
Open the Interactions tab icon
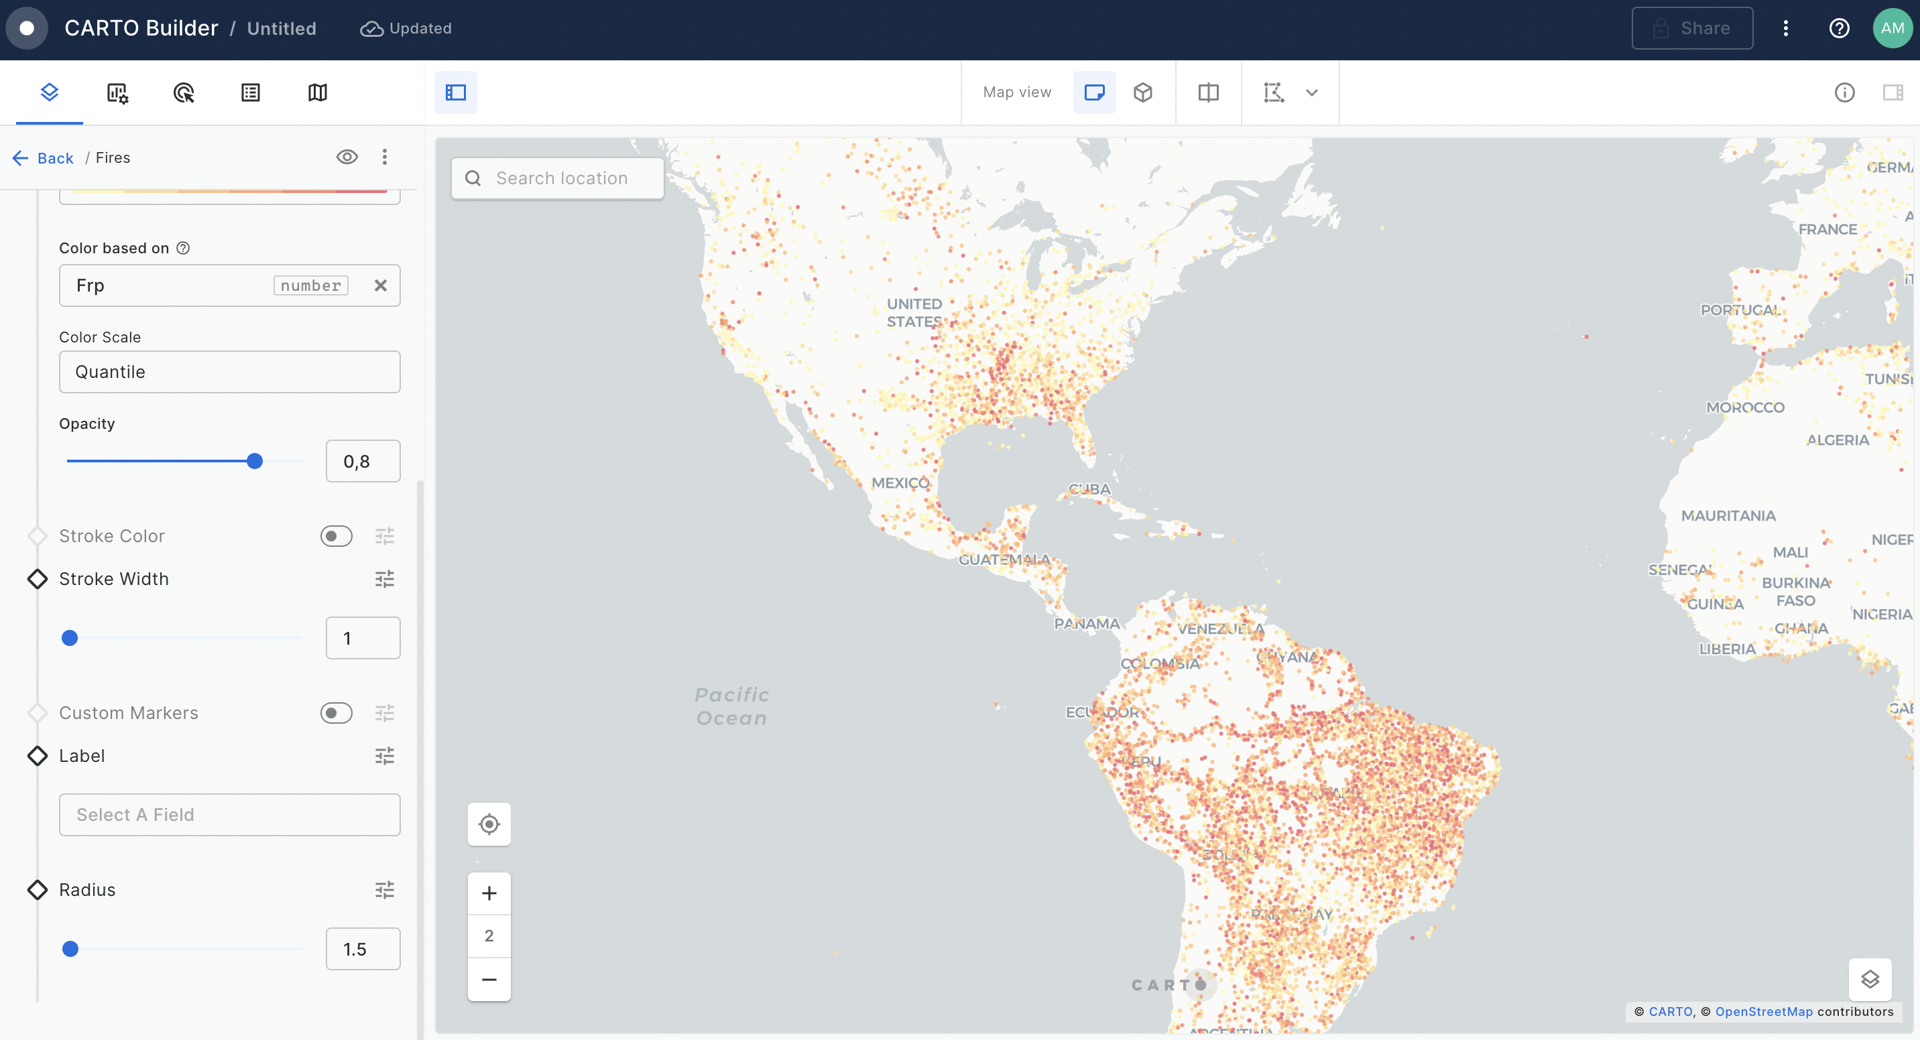coord(184,92)
